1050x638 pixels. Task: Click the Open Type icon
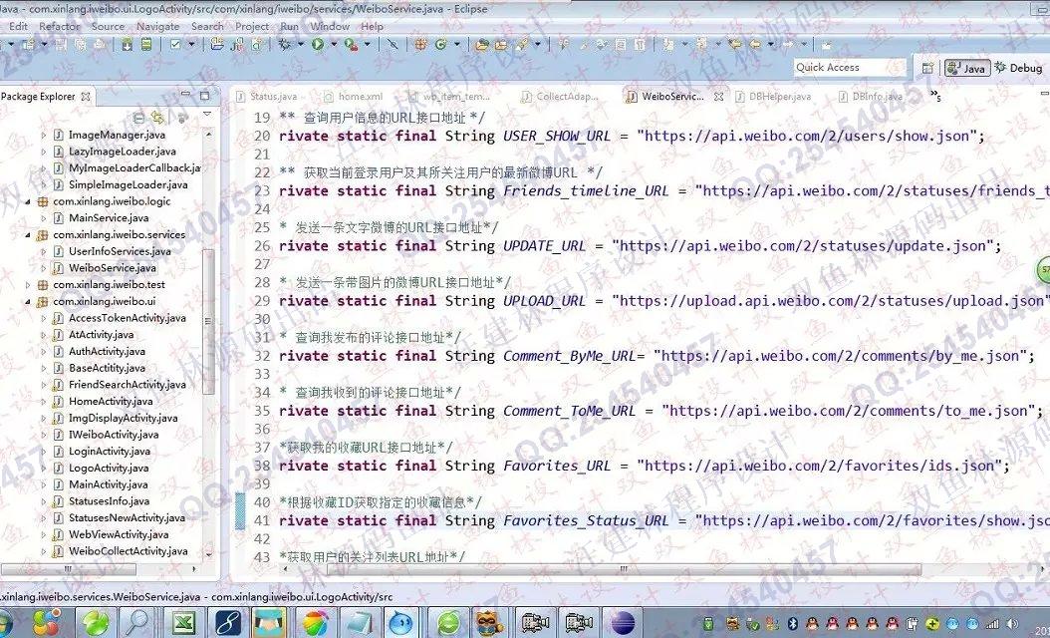(x=481, y=44)
